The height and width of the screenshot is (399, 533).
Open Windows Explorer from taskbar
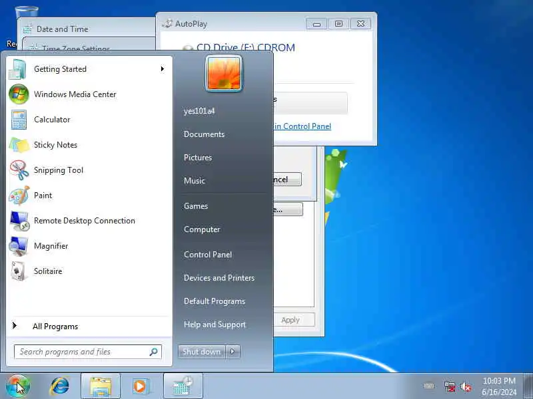click(x=101, y=386)
